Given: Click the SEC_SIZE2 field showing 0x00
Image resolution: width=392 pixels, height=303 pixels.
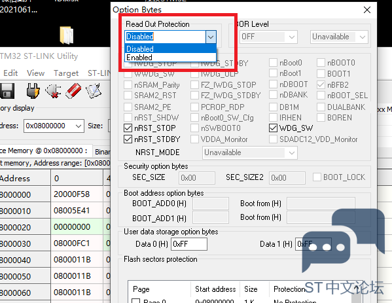Looking at the screenshot, I should tap(287, 178).
